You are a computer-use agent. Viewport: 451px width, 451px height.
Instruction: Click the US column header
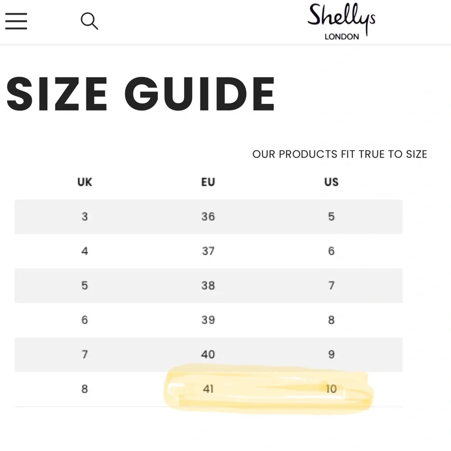[x=331, y=182]
